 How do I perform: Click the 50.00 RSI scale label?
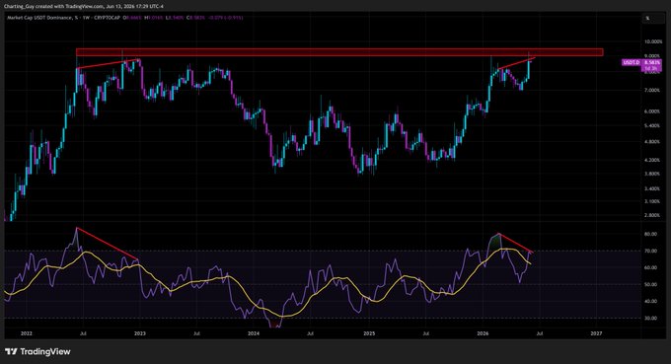(x=650, y=284)
